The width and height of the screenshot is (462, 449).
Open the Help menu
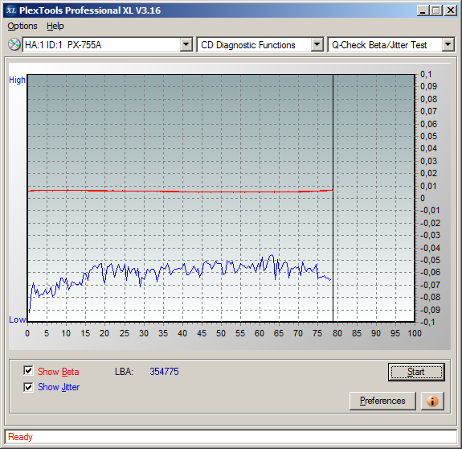tap(55, 26)
